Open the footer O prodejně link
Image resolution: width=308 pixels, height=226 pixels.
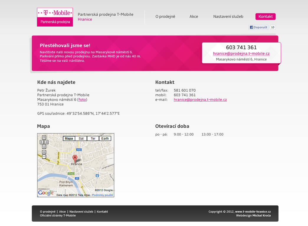click(x=48, y=212)
